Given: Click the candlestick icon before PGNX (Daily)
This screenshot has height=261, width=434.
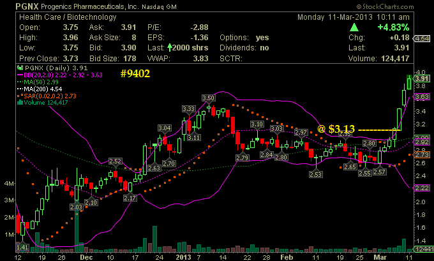Looking at the screenshot, I should (x=21, y=69).
